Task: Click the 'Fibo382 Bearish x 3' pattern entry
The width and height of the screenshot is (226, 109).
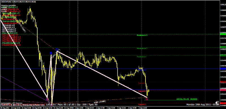Action: tap(11, 37)
